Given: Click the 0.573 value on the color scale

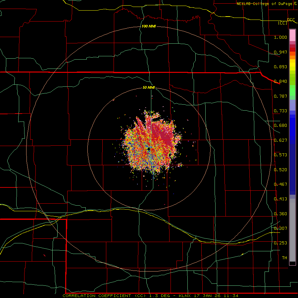Looking at the screenshot, I should point(280,155).
